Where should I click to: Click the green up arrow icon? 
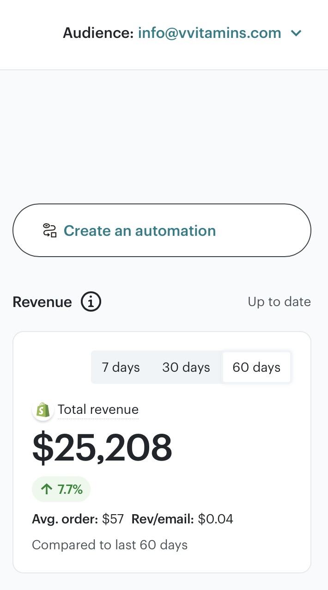pos(47,489)
